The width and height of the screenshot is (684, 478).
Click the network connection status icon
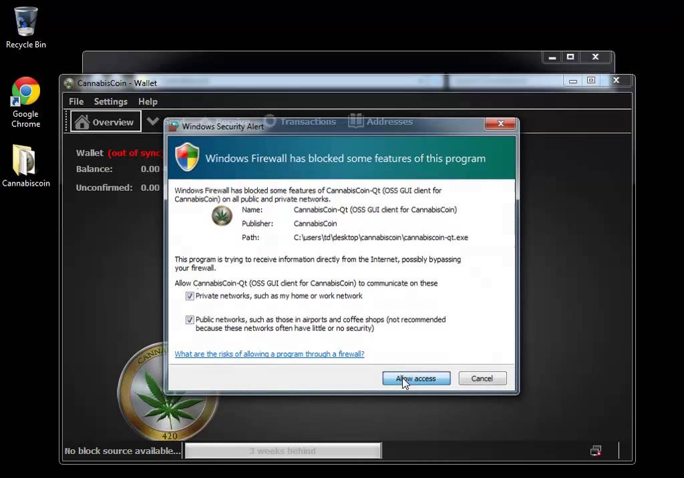[596, 451]
